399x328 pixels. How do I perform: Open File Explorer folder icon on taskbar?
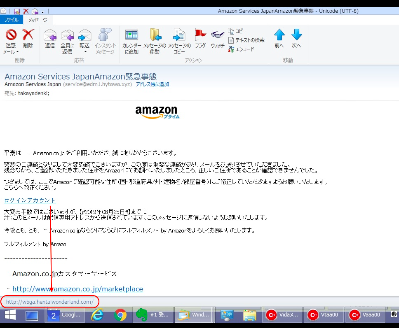(x=250, y=315)
